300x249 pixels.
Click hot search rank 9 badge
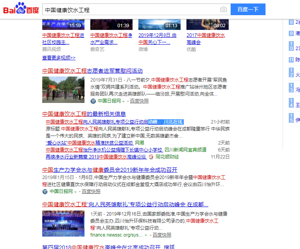point(291,33)
